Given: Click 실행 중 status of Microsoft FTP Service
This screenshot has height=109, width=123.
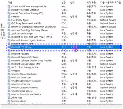Looking at the screenshot, I should coord(74,47).
